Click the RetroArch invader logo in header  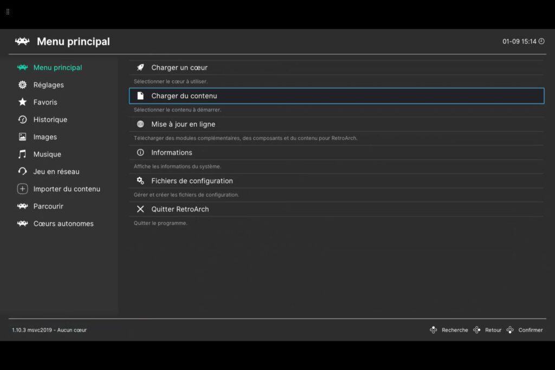tap(22, 41)
